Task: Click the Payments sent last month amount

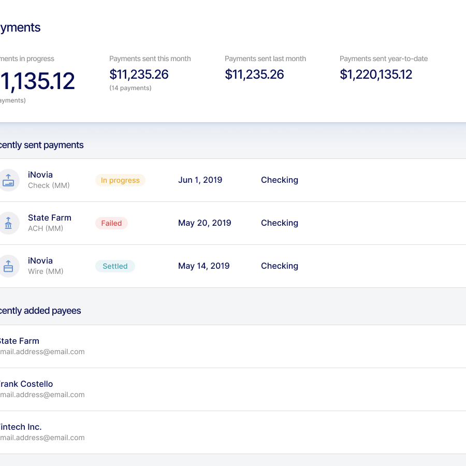Action: [254, 74]
